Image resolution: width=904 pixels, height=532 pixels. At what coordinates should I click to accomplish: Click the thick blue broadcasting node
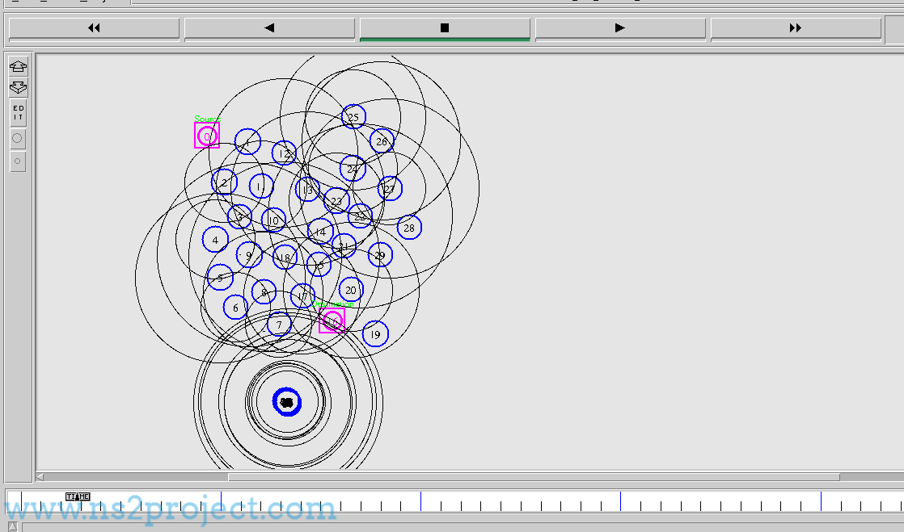tap(287, 402)
